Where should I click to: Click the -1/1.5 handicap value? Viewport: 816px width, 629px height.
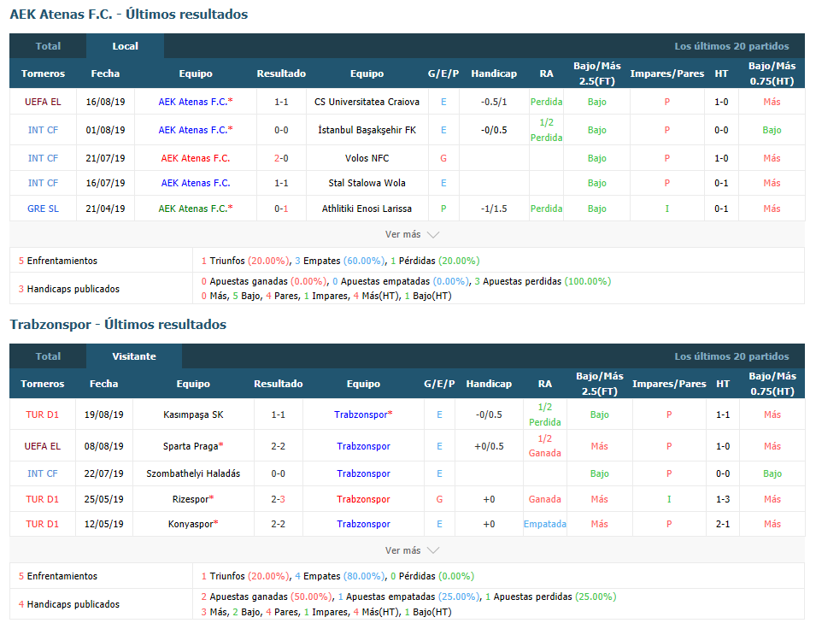click(x=494, y=209)
